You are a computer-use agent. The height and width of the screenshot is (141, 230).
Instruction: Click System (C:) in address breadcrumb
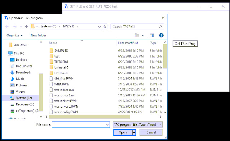pos(49,26)
